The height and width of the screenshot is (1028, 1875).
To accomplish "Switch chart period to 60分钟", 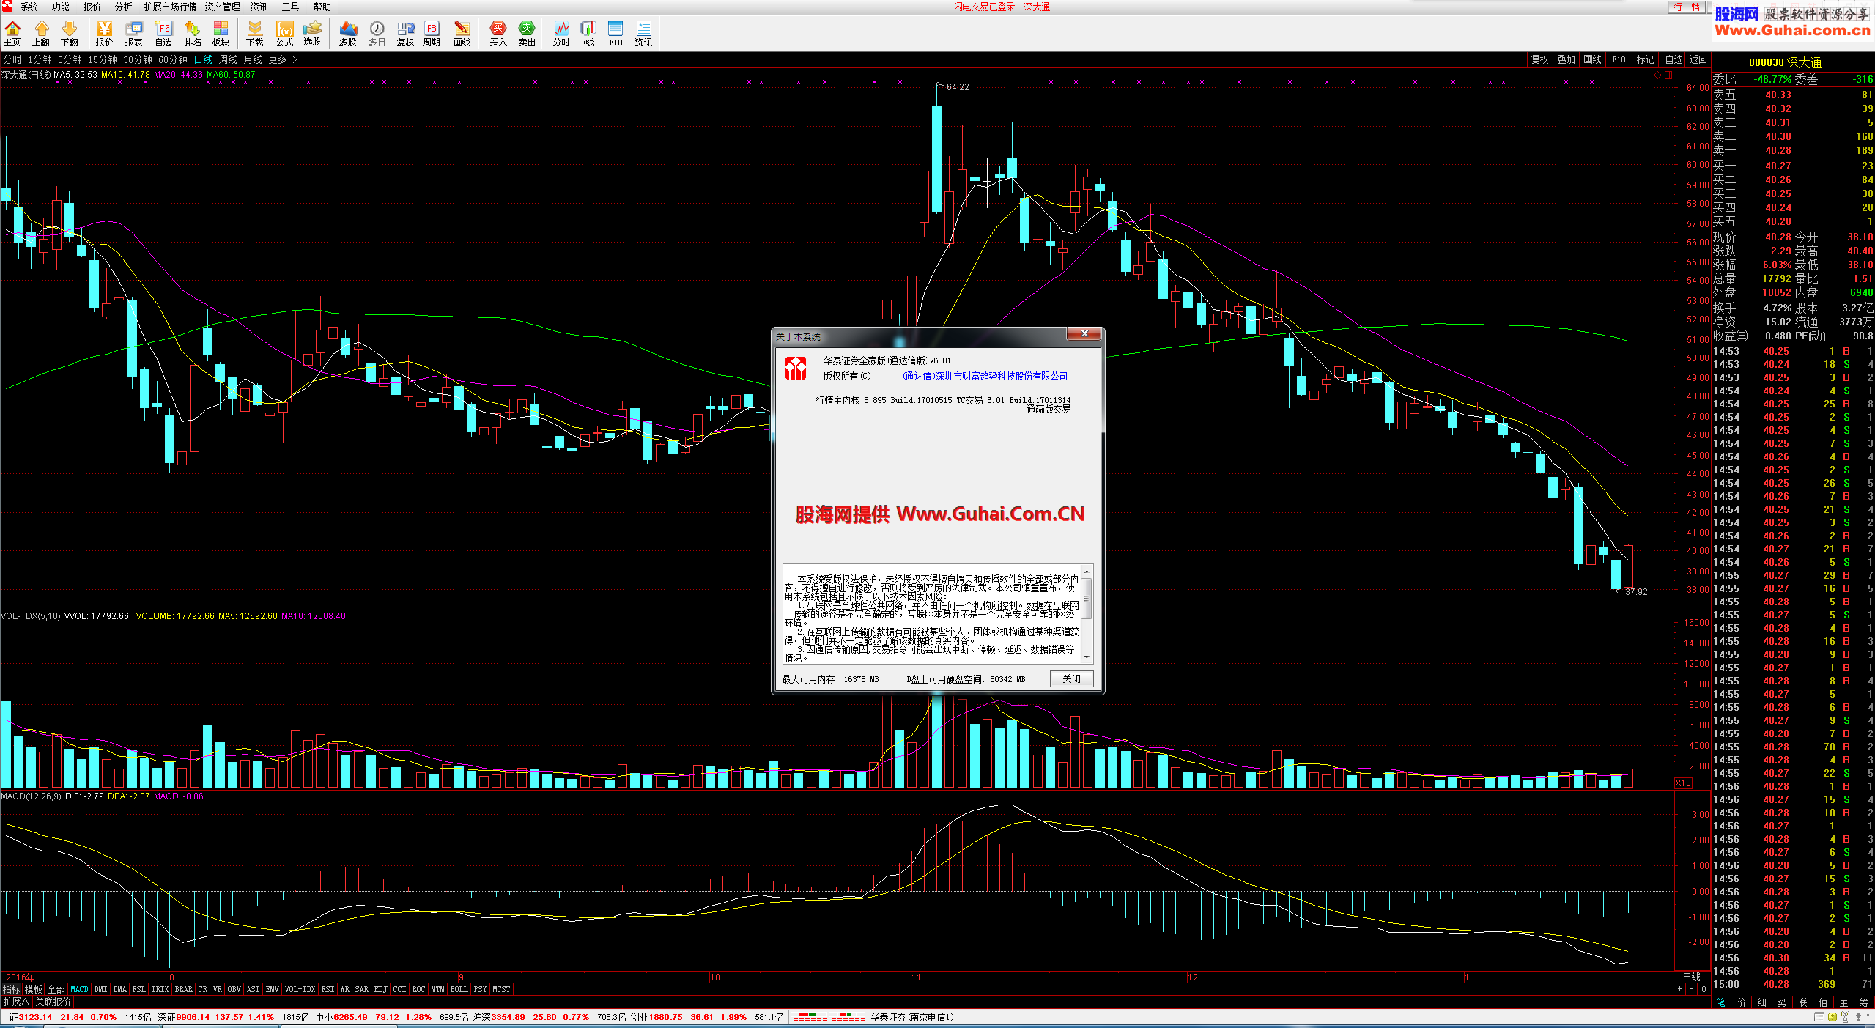I will tap(173, 59).
